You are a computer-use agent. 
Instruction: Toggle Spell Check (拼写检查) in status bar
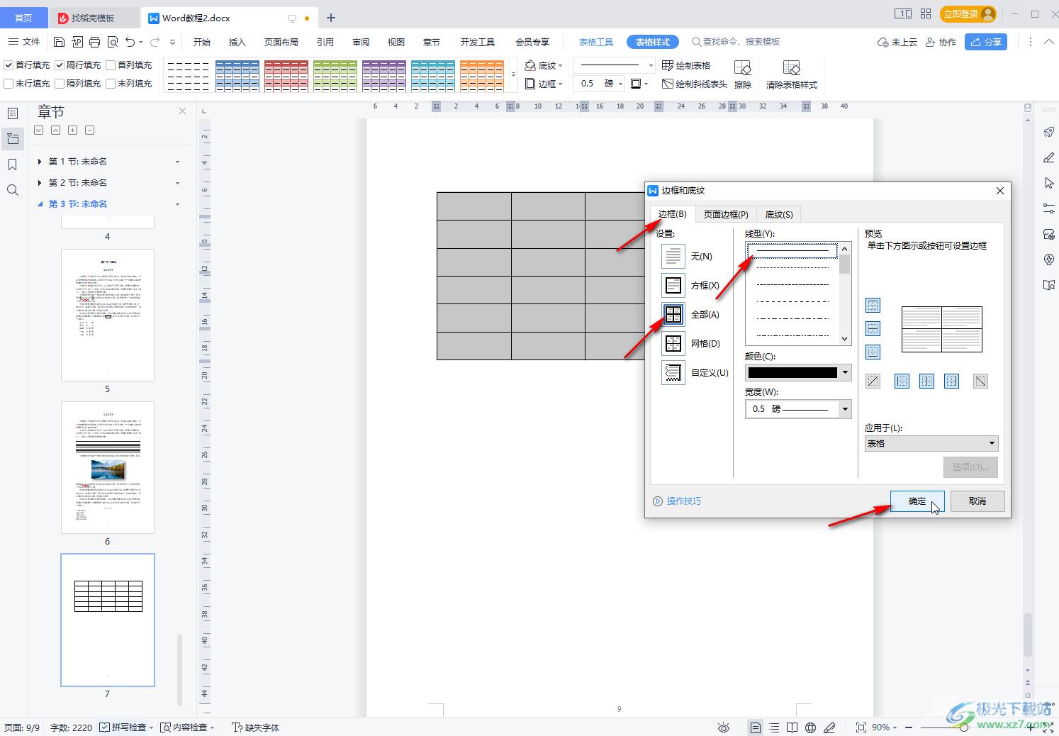click(x=123, y=727)
